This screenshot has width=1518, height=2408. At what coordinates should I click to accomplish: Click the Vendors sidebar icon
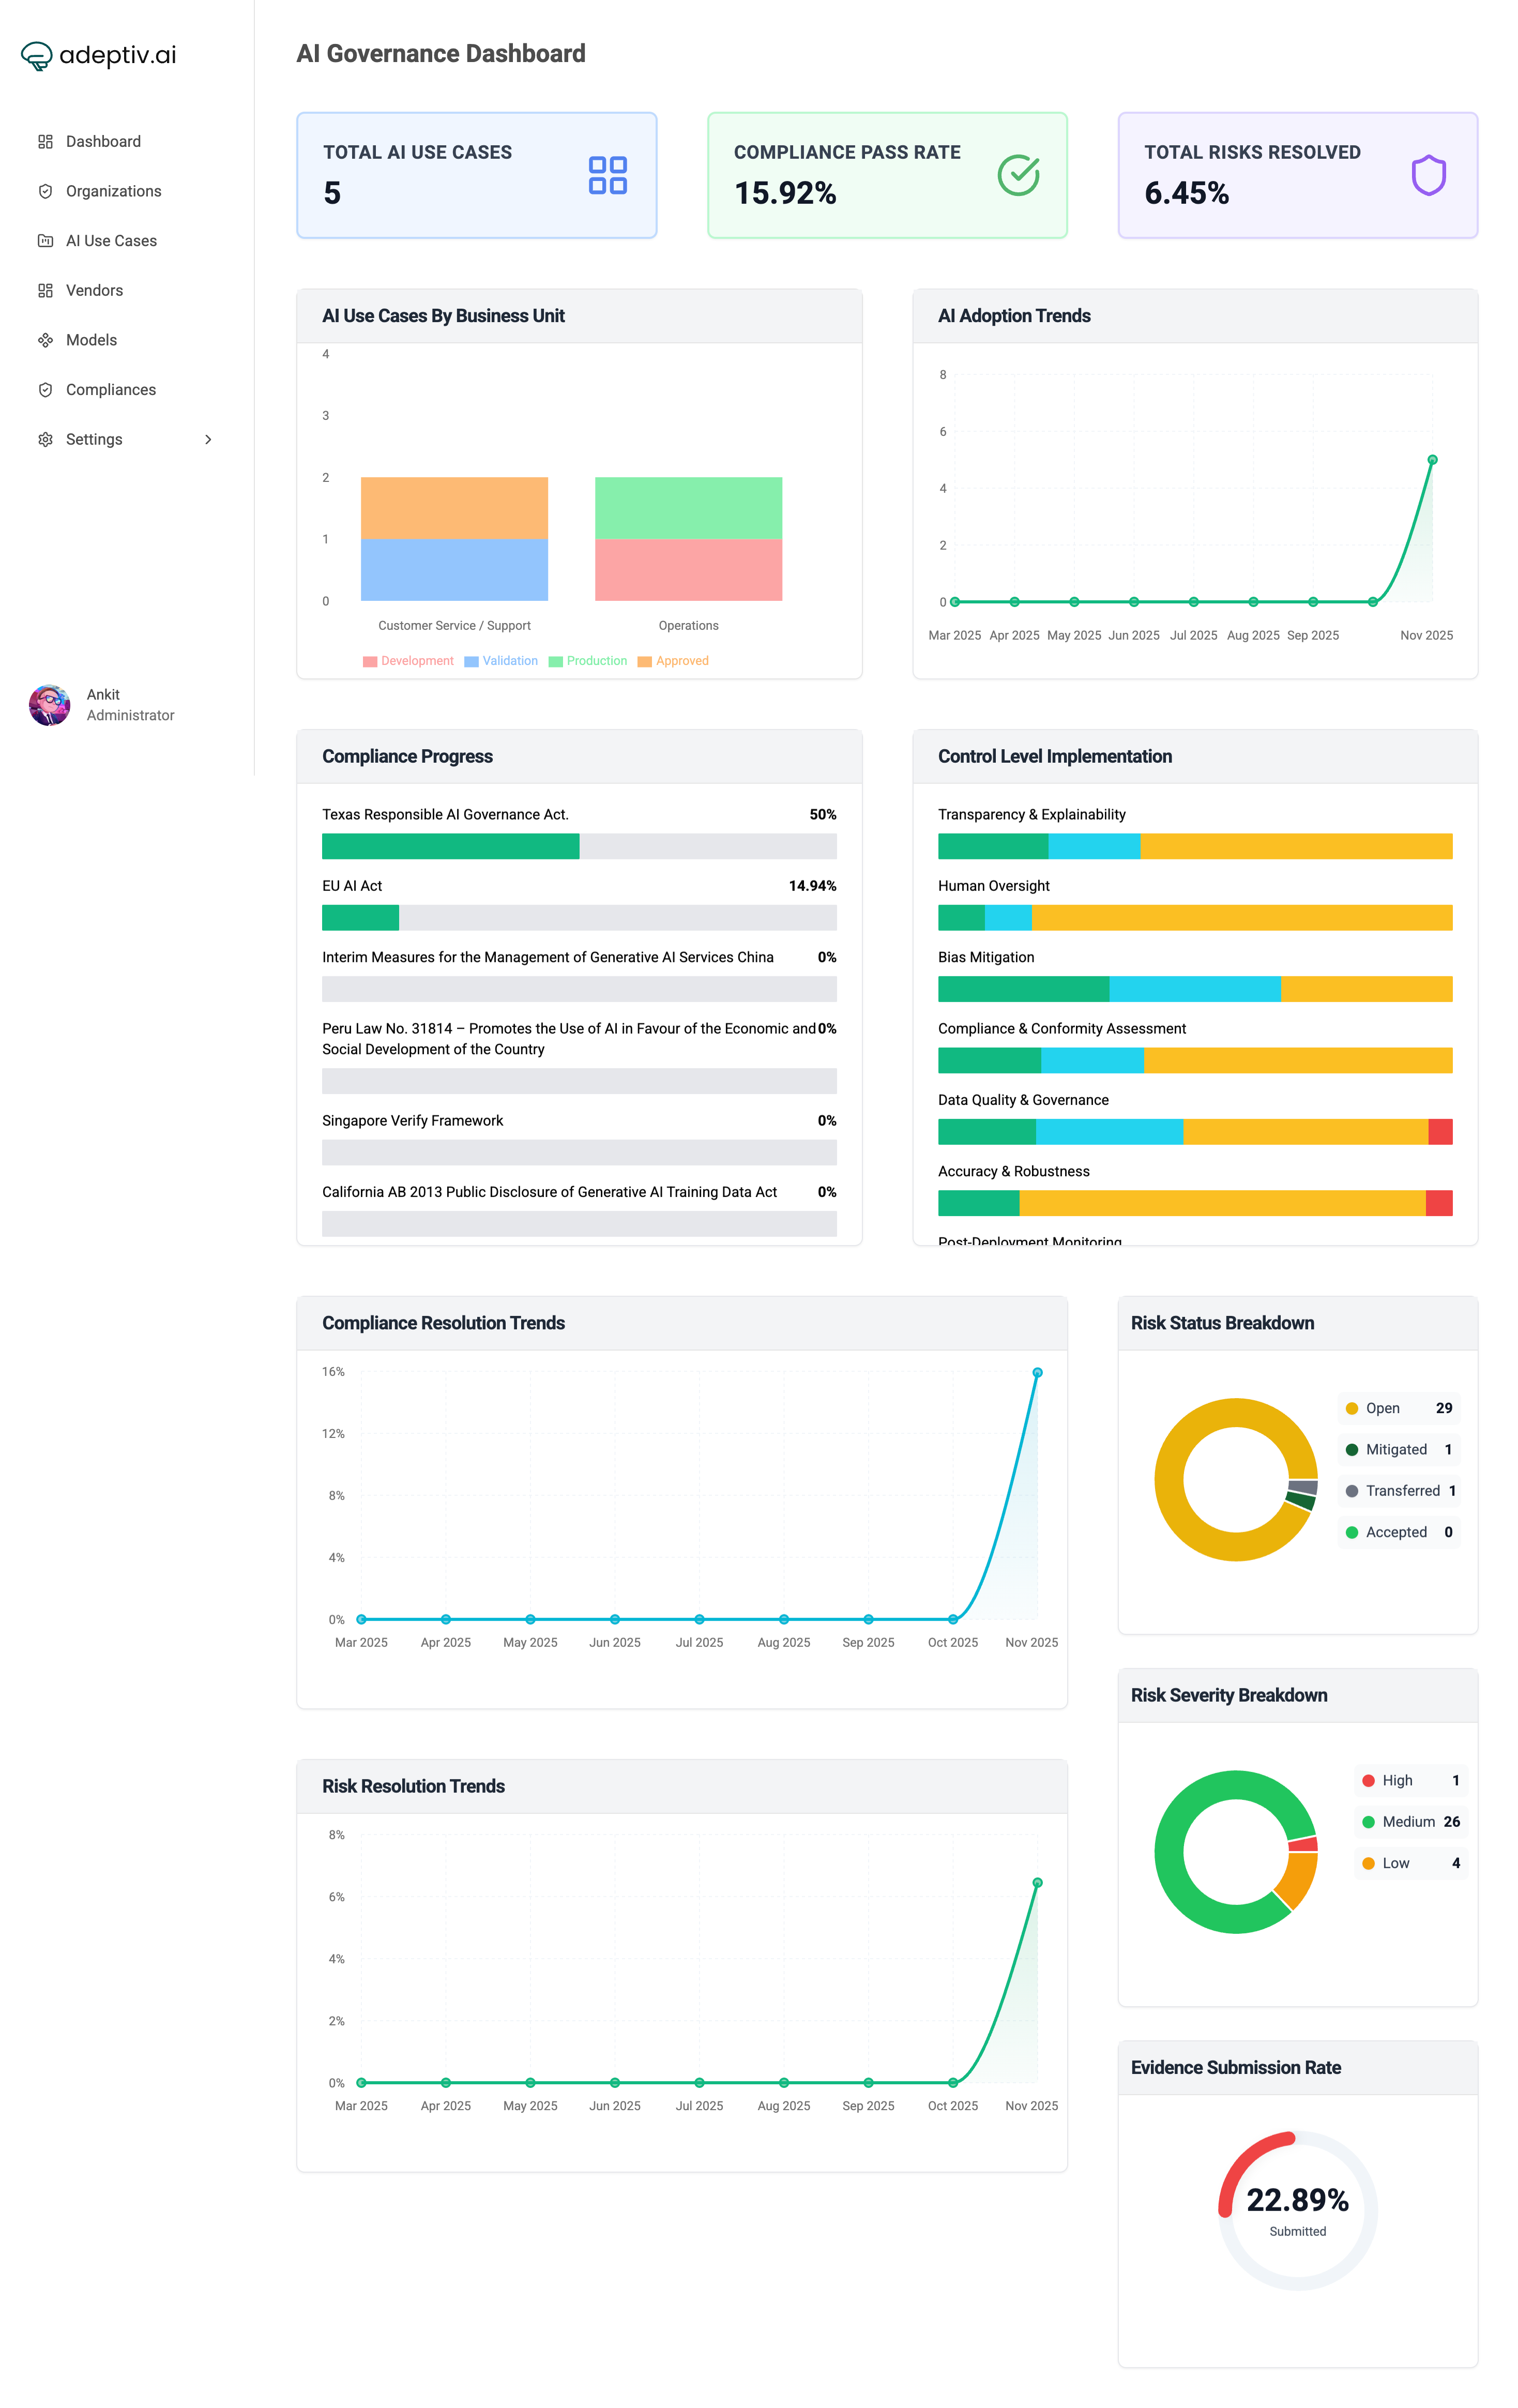click(x=45, y=291)
